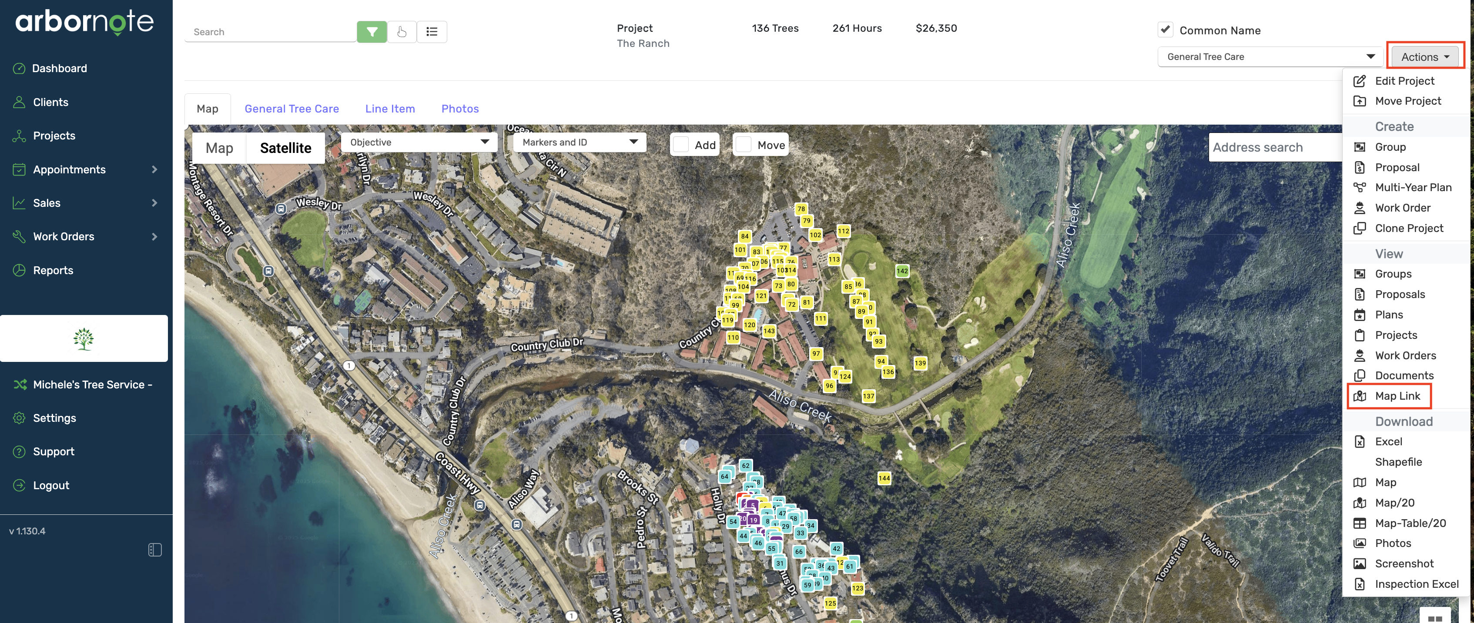Choose Work Order under Create
Image resolution: width=1474 pixels, height=623 pixels.
point(1403,208)
